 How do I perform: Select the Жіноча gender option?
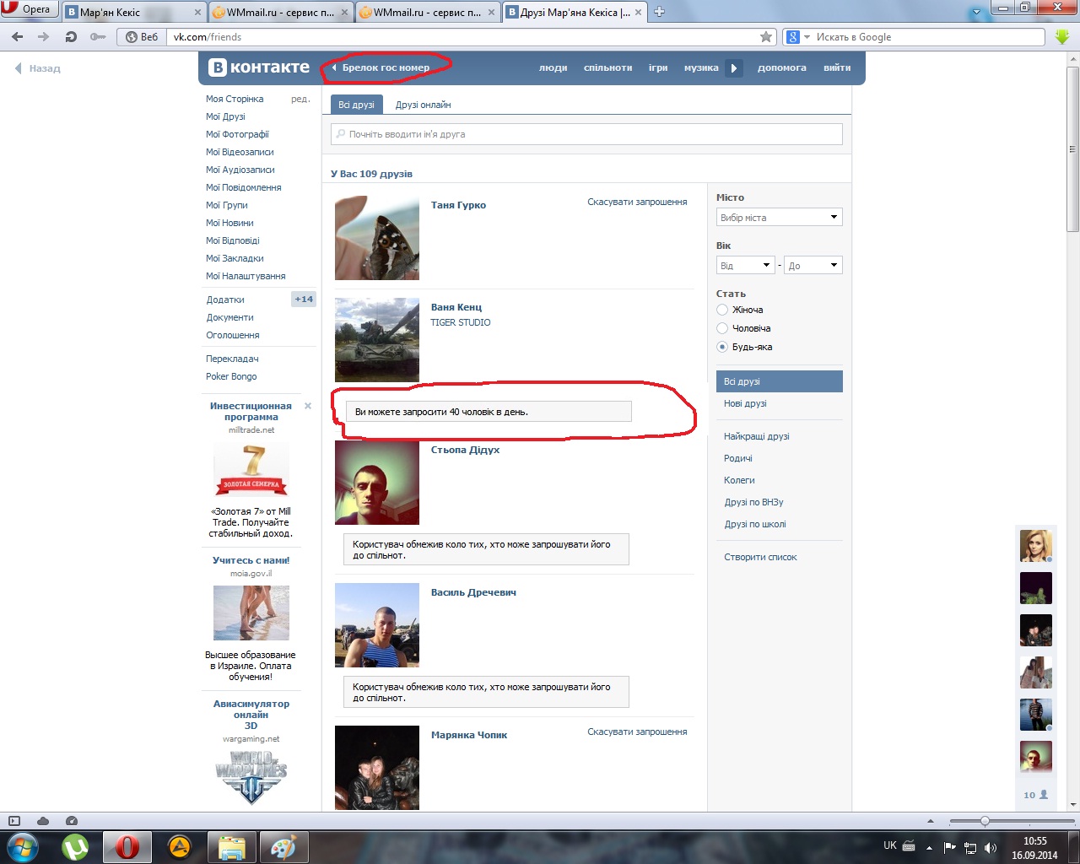[722, 310]
